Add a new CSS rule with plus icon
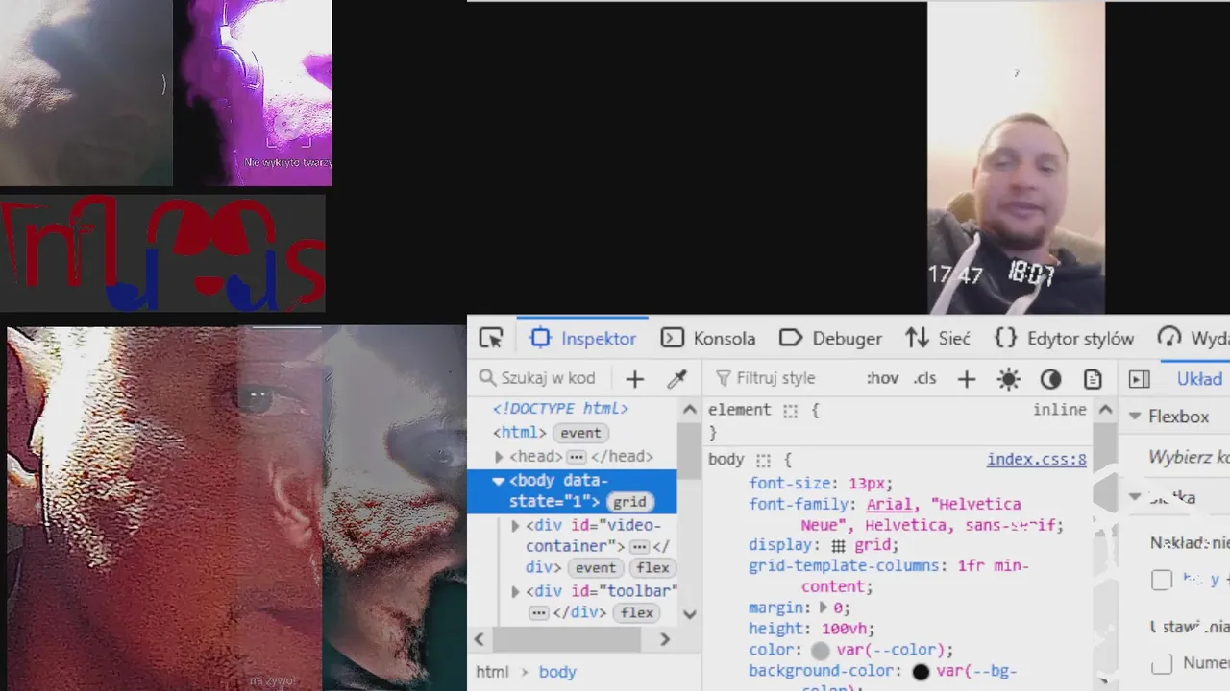This screenshot has width=1230, height=691. click(x=966, y=379)
